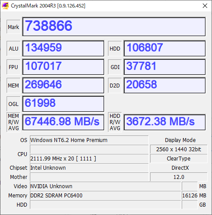The image size is (212, 215).
Task: Select ALU score 134959
Action: coord(63,48)
